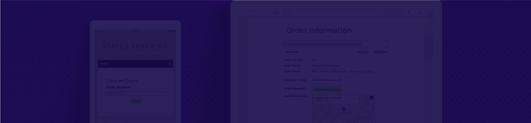Add a new tab with the plus icon
The height and width of the screenshot is (123, 531).
[x=430, y=13]
